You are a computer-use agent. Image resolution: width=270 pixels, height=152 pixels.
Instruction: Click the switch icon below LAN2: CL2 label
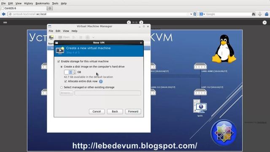coord(200,92)
